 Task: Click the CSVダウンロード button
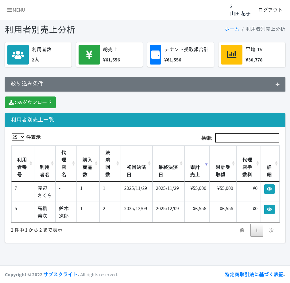point(30,102)
